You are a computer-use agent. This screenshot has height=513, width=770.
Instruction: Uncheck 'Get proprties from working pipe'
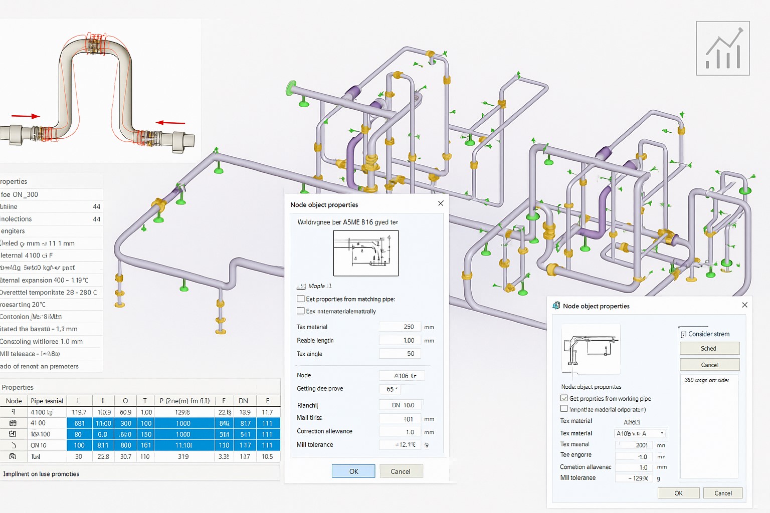click(564, 398)
